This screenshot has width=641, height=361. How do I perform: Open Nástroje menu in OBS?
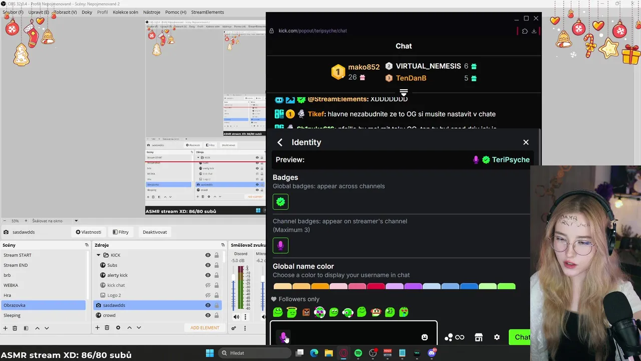coord(152,12)
